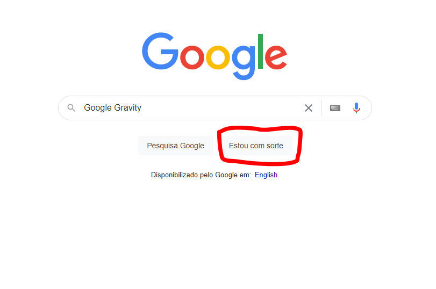436x289 pixels.
Task: Click the green l in the Google logo
Action: 260,51
